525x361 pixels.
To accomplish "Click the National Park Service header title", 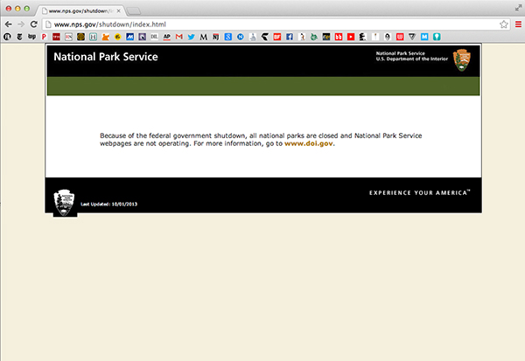I will pyautogui.click(x=106, y=57).
